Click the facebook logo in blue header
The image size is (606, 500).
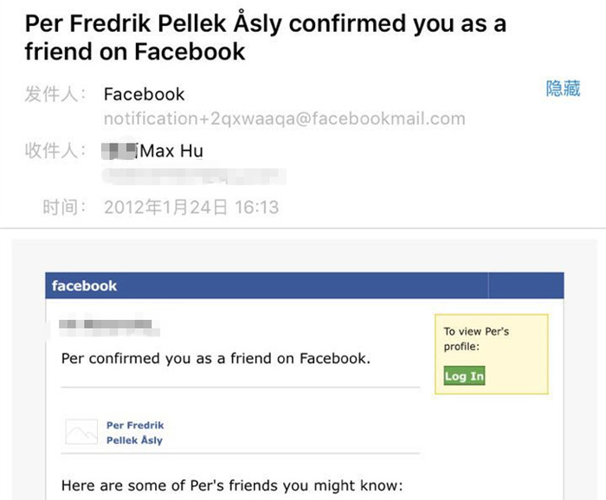point(84,285)
